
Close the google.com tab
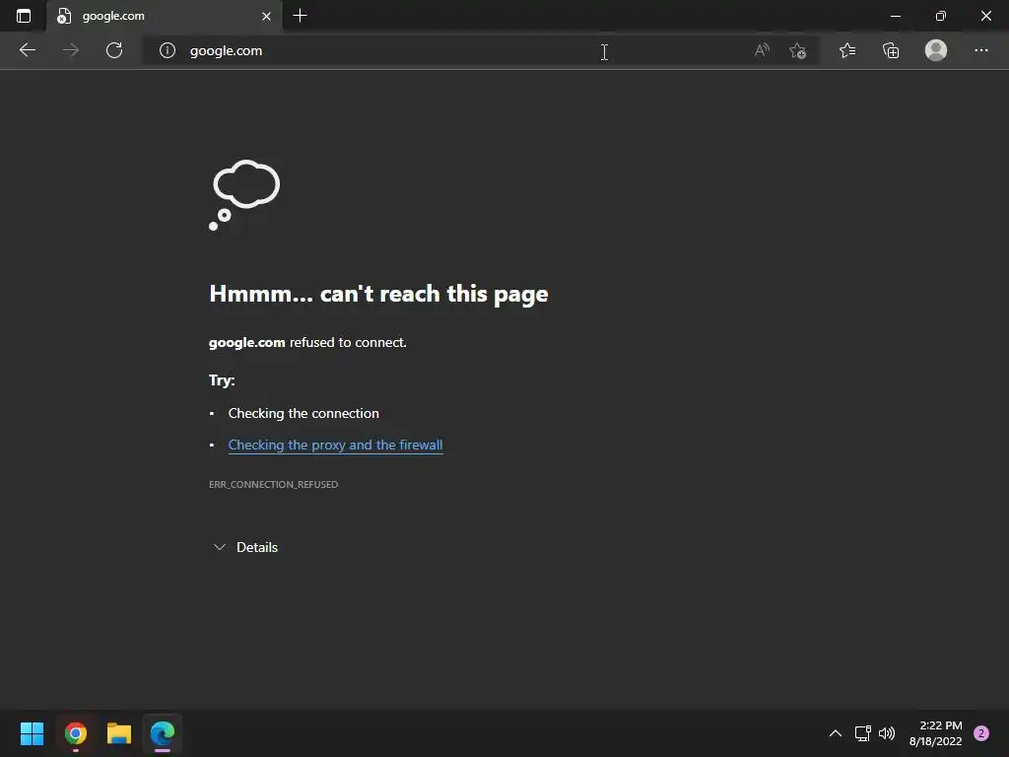(x=266, y=16)
